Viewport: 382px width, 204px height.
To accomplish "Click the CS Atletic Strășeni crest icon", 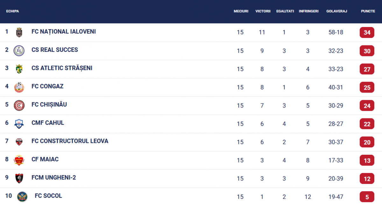I will click(19, 69).
